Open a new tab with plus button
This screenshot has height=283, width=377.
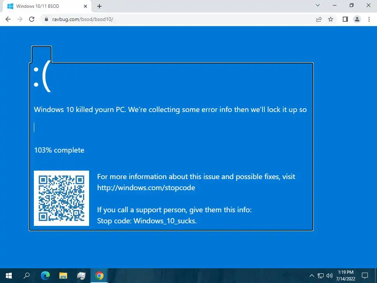99,7
